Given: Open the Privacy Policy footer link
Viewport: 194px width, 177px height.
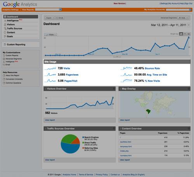Looking at the screenshot, I should click(x=102, y=175).
